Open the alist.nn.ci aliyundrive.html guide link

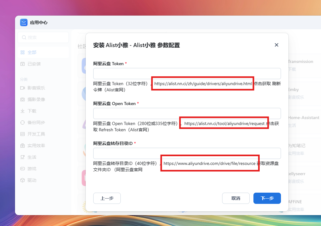point(203,84)
